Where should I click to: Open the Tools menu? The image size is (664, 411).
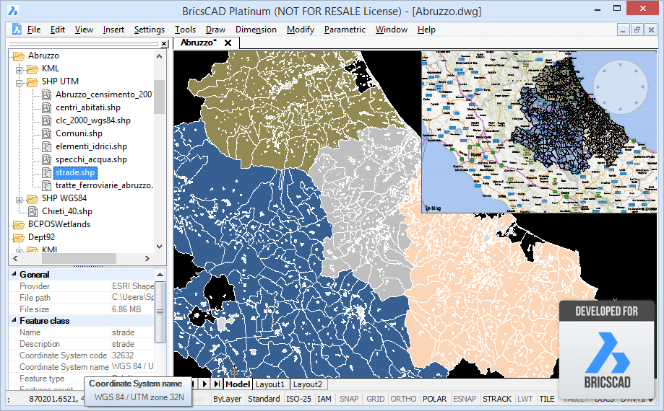pyautogui.click(x=185, y=30)
